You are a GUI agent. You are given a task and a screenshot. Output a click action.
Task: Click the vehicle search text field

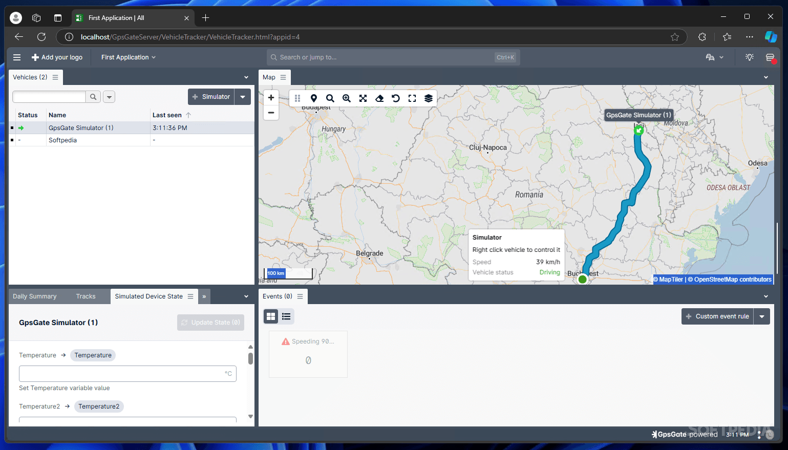pos(49,97)
